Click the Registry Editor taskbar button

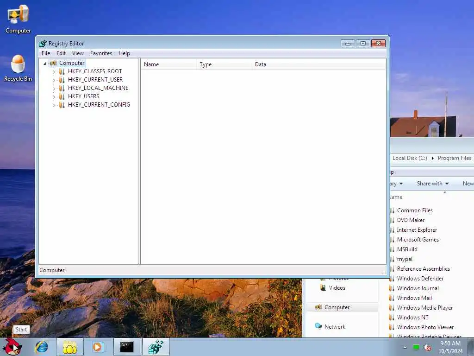click(156, 347)
